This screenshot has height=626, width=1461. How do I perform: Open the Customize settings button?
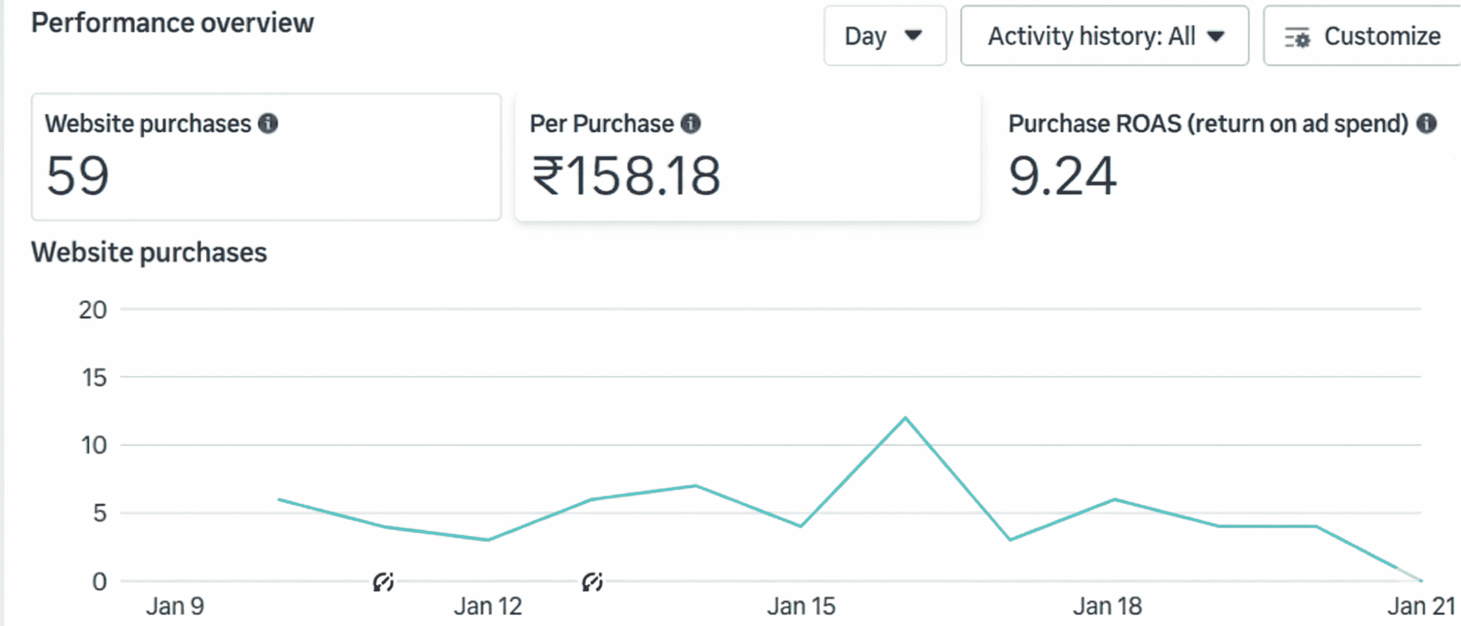(1362, 37)
